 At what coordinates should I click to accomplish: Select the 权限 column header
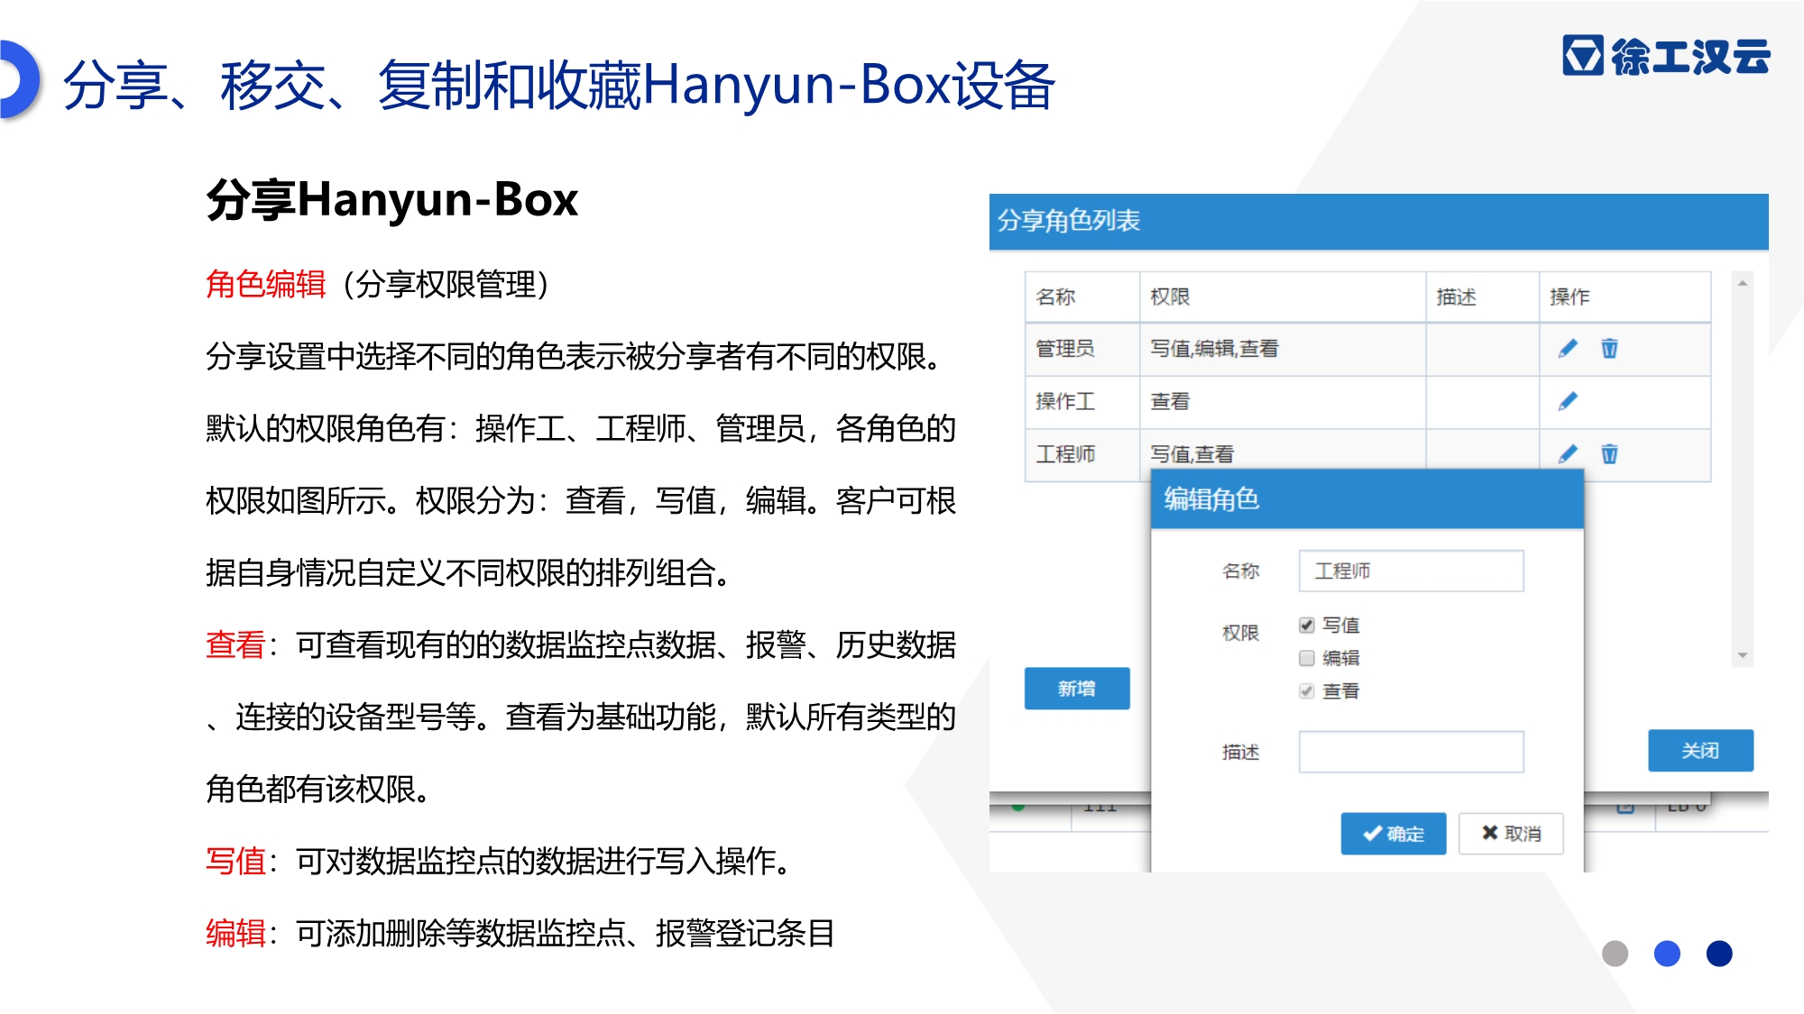(x=1283, y=297)
